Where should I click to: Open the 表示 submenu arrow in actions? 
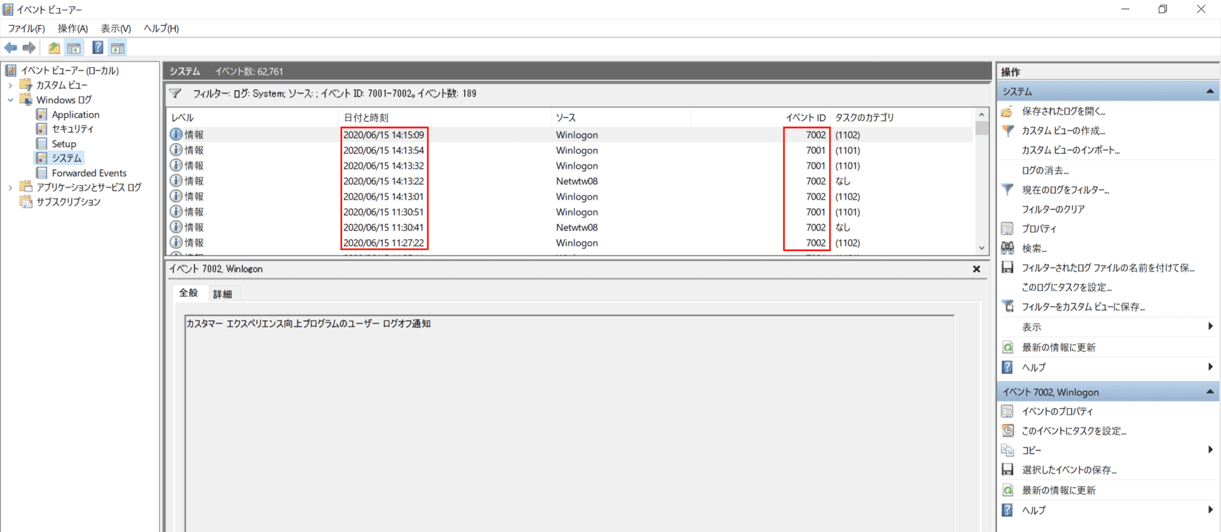click(x=1210, y=327)
